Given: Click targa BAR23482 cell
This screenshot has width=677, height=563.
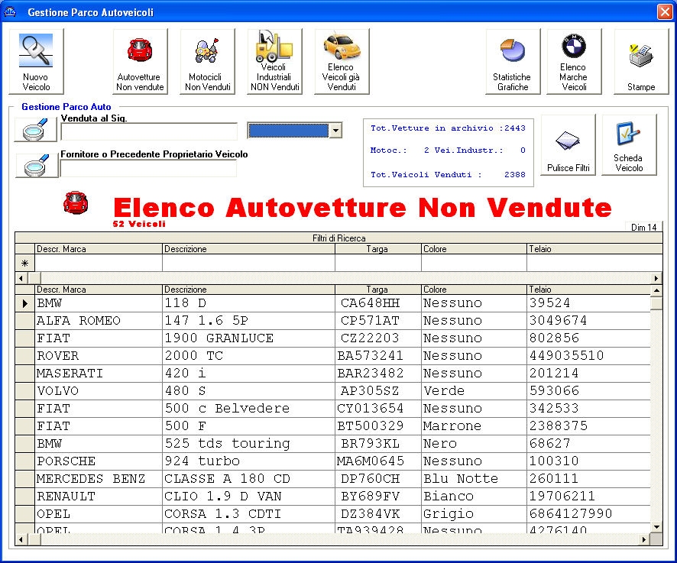Looking at the screenshot, I should (x=378, y=374).
